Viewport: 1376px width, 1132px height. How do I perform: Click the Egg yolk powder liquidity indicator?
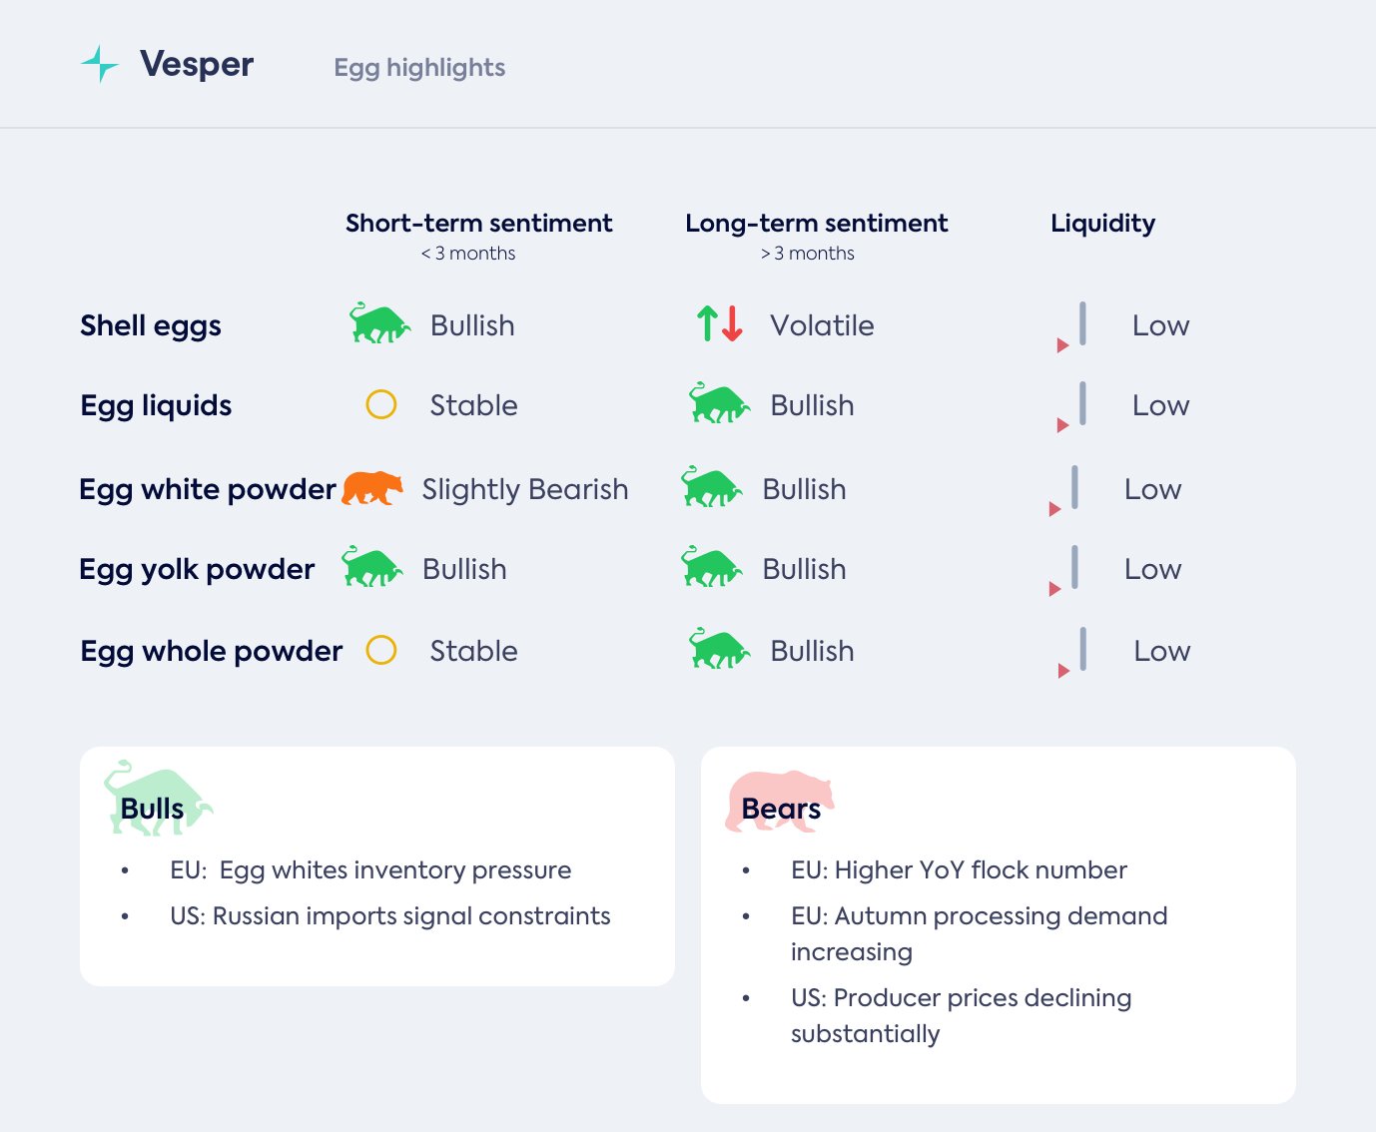1067,570
